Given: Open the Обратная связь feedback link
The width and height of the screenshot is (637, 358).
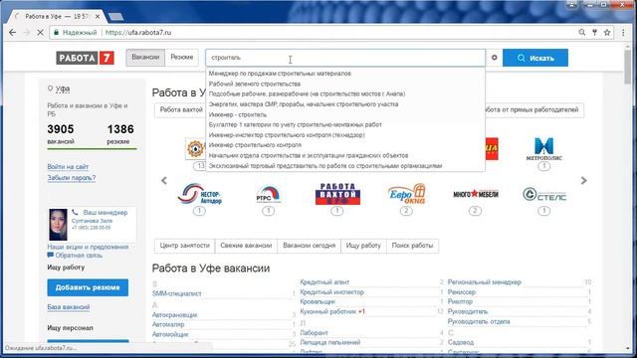Looking at the screenshot, I should pyautogui.click(x=79, y=256).
